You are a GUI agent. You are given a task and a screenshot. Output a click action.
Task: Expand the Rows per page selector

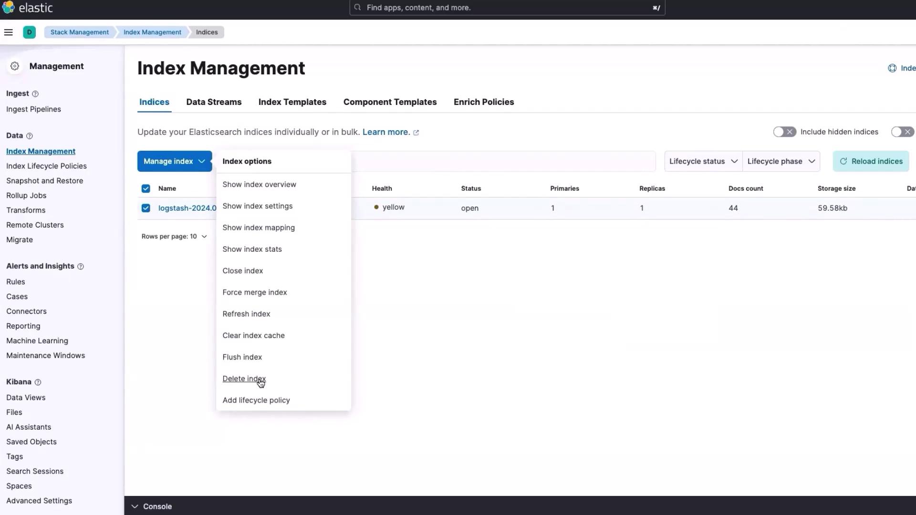tap(174, 237)
